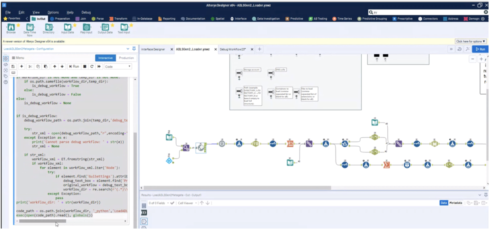
Task: Collapse the LoadADLSGen2Metagate configuration panel
Action: [x=128, y=49]
